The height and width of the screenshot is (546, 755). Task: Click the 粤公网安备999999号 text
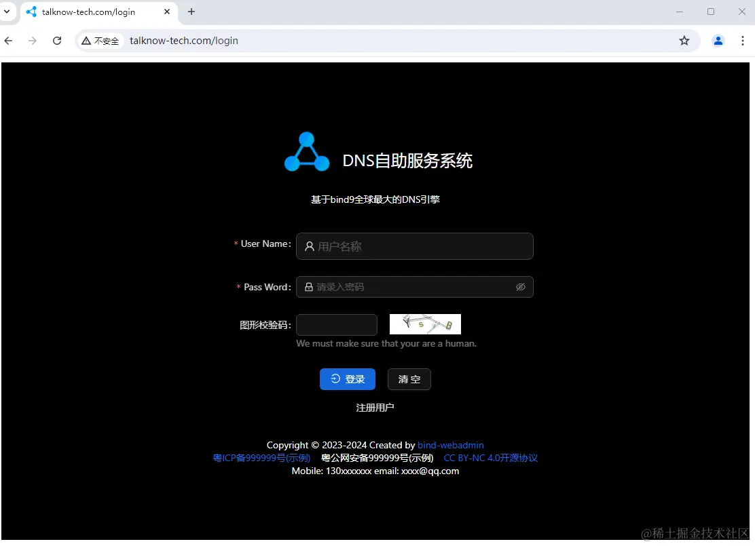point(377,458)
